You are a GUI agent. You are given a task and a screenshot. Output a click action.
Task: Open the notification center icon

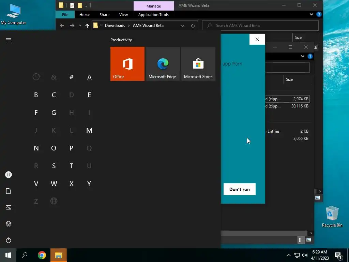[x=338, y=256]
